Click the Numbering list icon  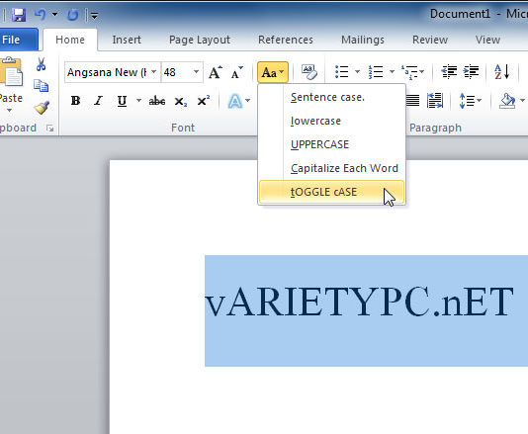click(x=376, y=72)
